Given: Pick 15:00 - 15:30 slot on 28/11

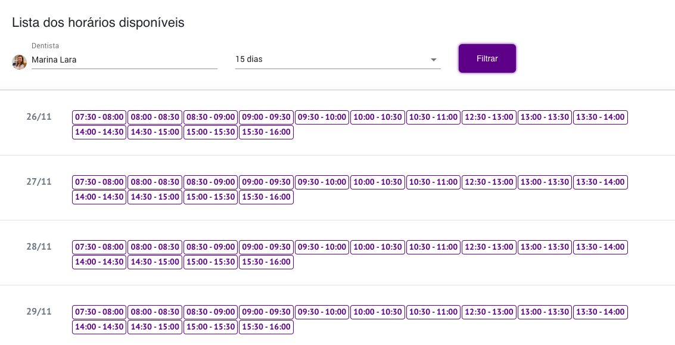Looking at the screenshot, I should click(x=210, y=262).
